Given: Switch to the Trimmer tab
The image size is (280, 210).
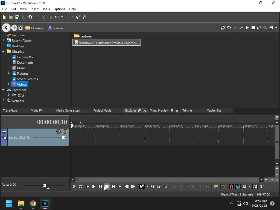Looking at the screenshot, I should pyautogui.click(x=188, y=110).
